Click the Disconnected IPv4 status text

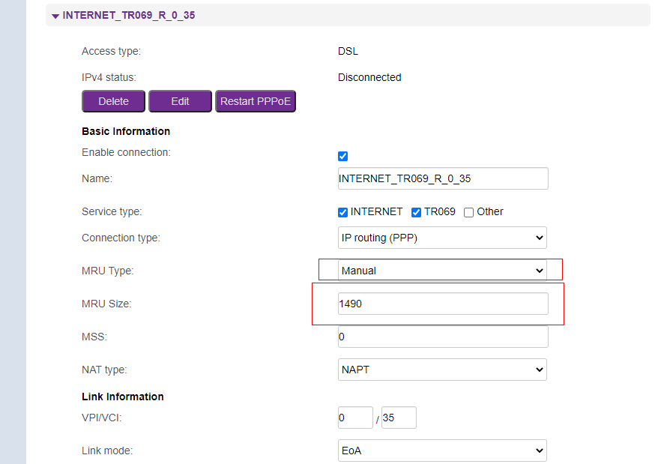(369, 77)
